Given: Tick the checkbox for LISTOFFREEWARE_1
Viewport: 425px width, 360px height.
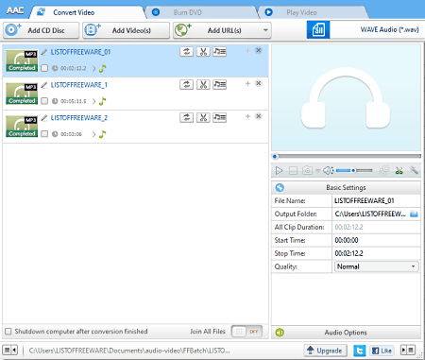Looking at the screenshot, I should pos(44,101).
